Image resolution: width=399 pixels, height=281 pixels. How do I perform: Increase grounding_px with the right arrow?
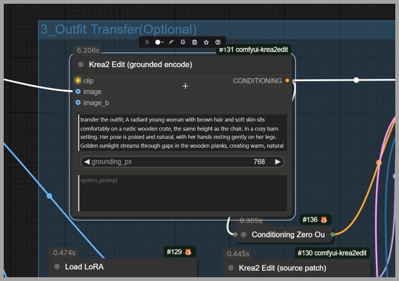tap(278, 162)
